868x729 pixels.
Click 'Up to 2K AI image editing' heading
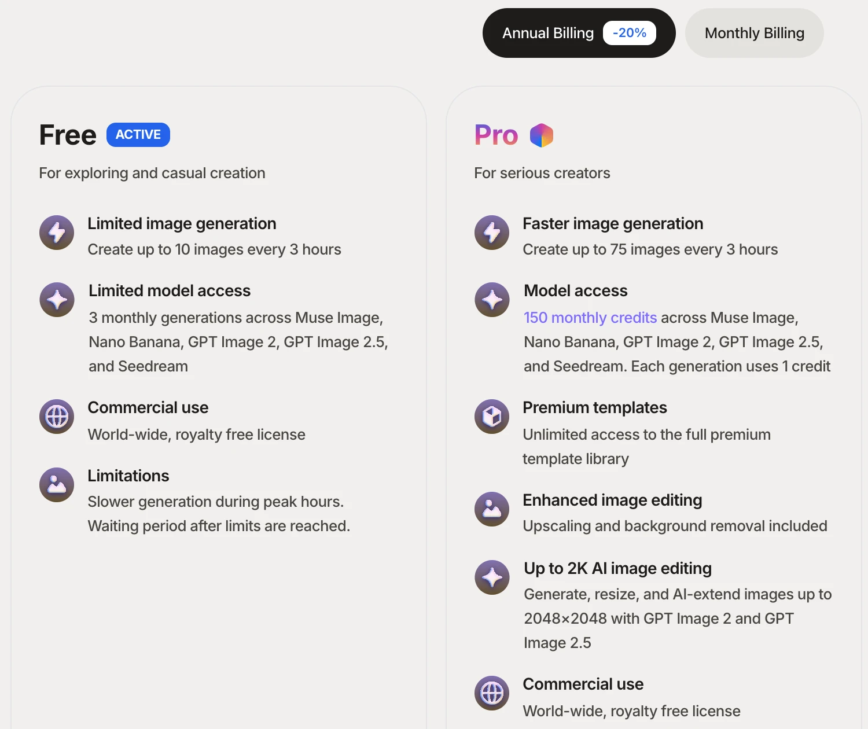617,568
